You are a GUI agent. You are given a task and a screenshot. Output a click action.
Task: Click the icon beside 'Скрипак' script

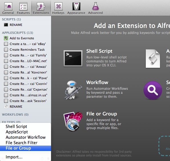pyautogui.click(x=6, y=89)
